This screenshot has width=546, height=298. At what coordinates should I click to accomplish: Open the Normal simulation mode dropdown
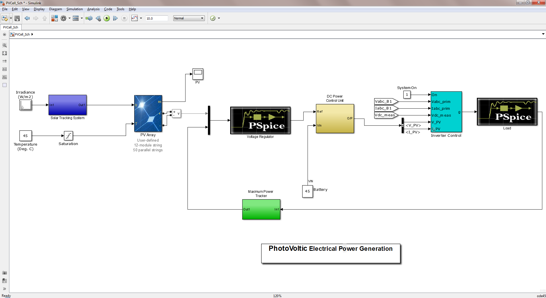point(189,18)
